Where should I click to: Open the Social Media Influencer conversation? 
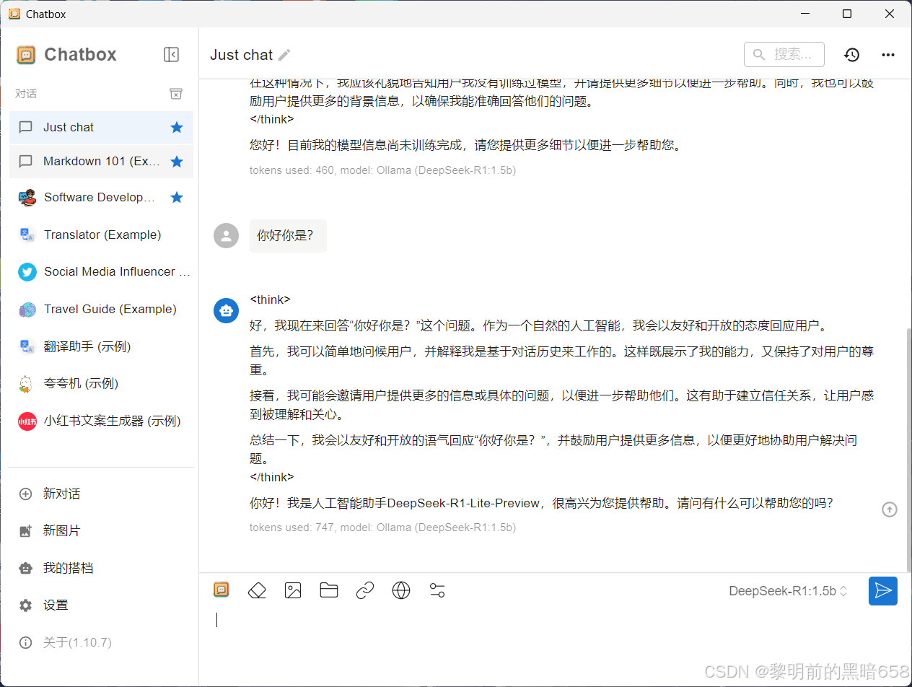coord(101,271)
